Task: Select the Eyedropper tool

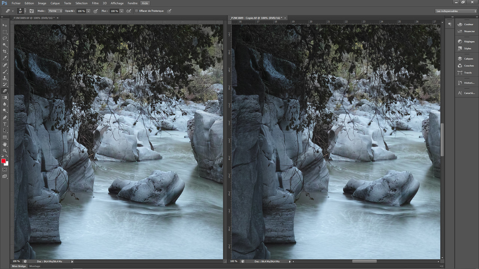Action: point(5,58)
